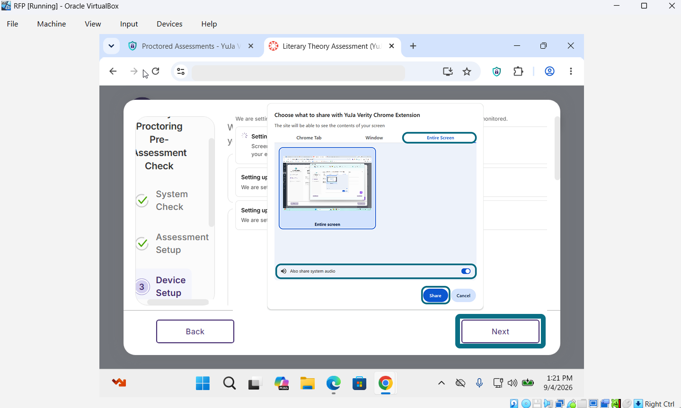Close the Proctored Assessments tab
The height and width of the screenshot is (408, 681).
click(x=251, y=46)
